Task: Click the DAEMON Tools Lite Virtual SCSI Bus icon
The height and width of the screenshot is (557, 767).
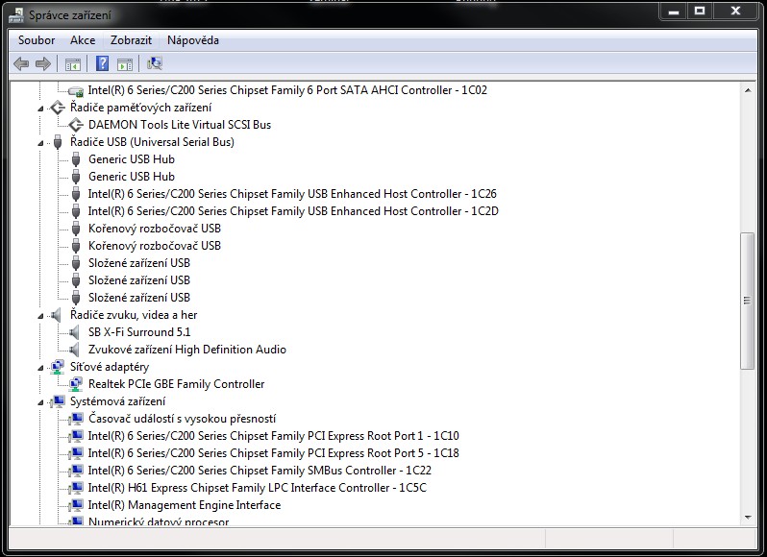Action: [76, 125]
